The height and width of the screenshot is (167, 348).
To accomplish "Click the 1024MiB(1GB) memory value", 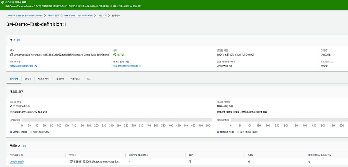I will pos(224,106).
